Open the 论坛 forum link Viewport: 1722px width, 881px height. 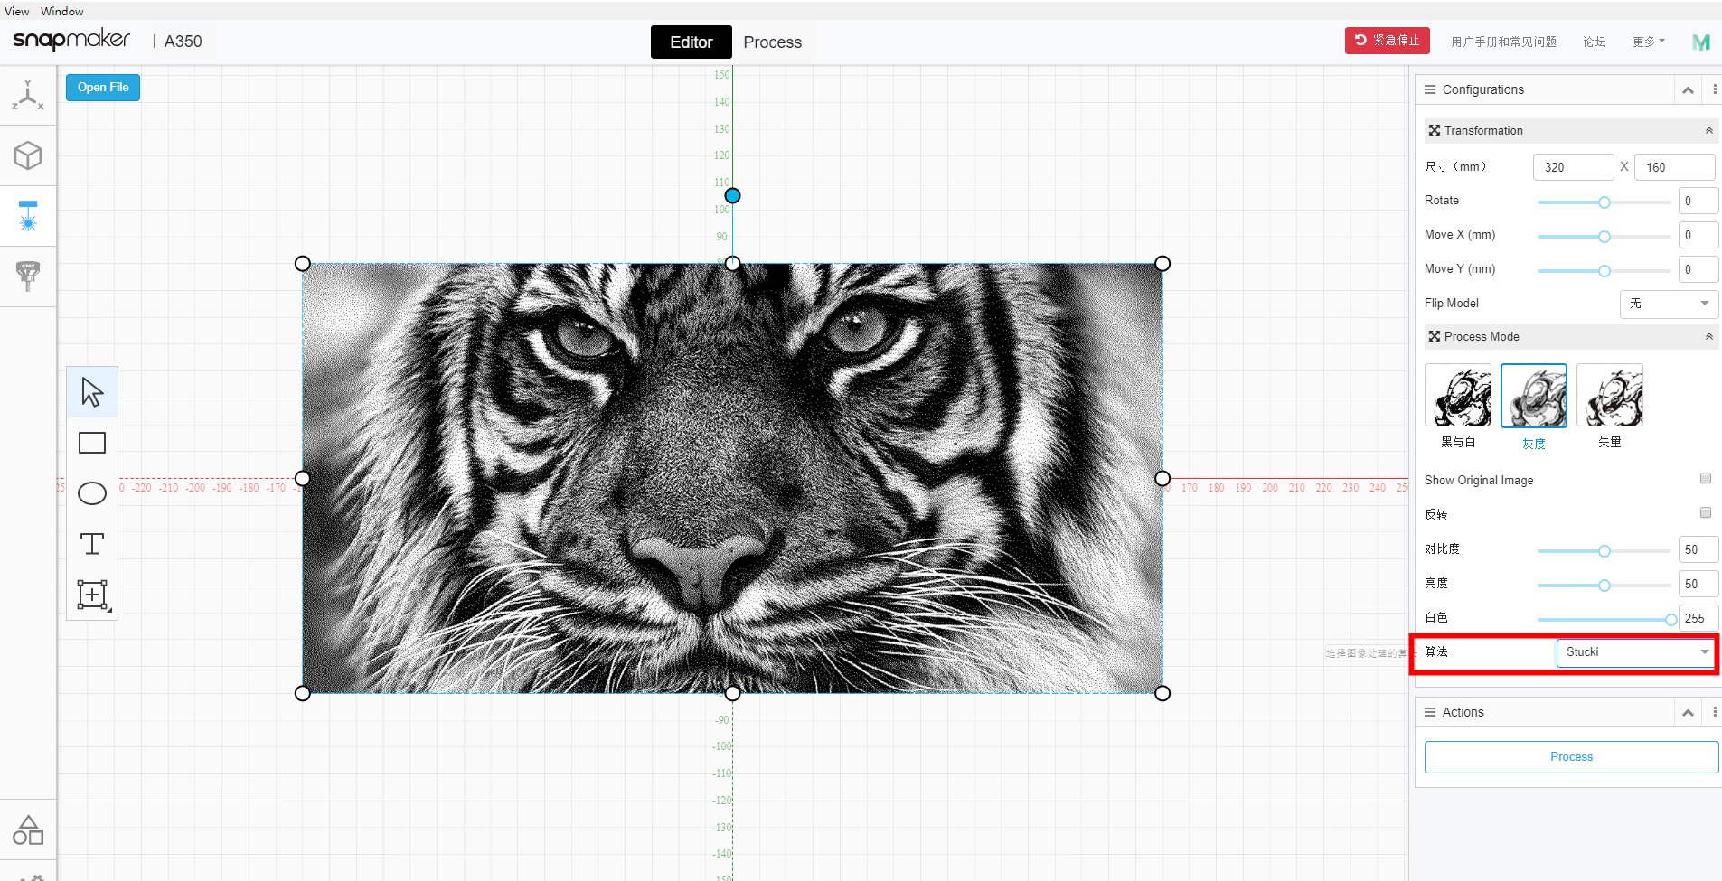pos(1595,42)
